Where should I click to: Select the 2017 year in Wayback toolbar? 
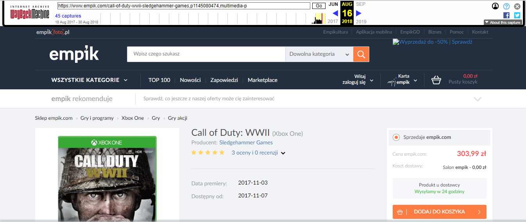click(333, 21)
